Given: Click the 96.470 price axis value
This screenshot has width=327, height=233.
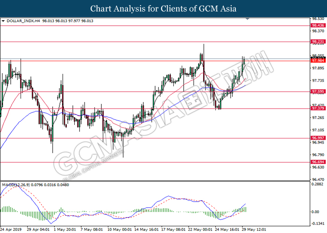Looking at the screenshot, I should pos(318,179).
